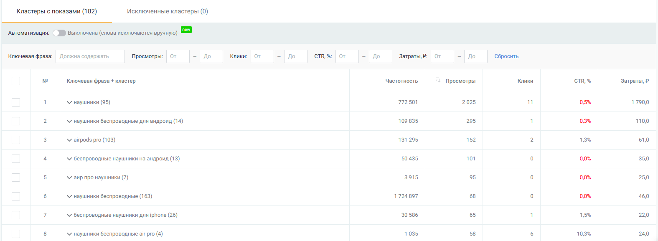Select the checkbox for airpods pro row
Screen dimensions: 658x241
click(x=16, y=140)
